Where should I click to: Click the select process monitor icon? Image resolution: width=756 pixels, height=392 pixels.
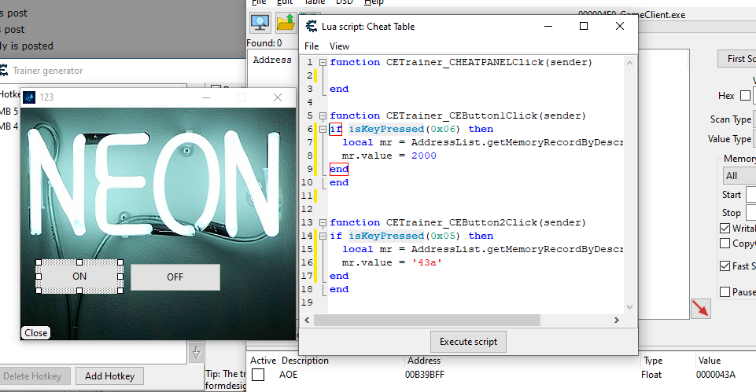click(x=260, y=21)
